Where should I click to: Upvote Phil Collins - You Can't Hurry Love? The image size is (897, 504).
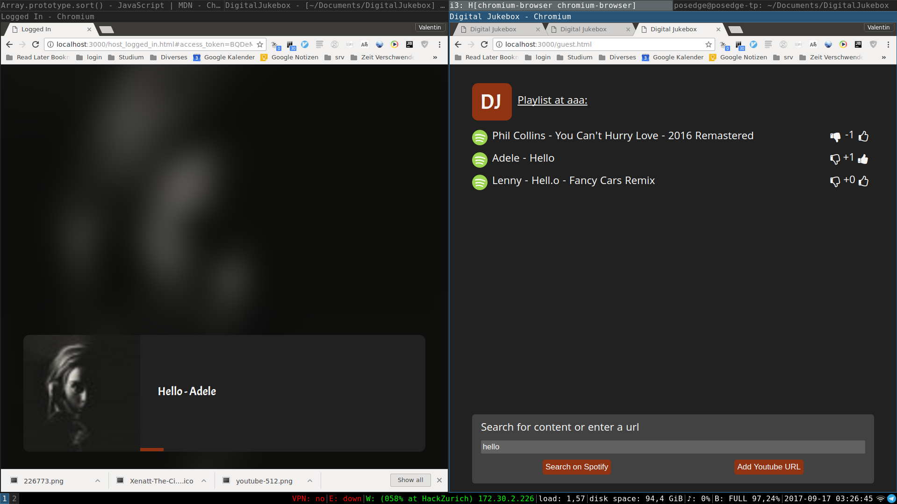[863, 136]
